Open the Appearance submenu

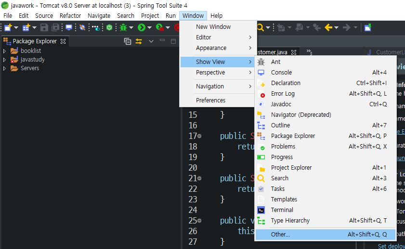click(x=218, y=48)
